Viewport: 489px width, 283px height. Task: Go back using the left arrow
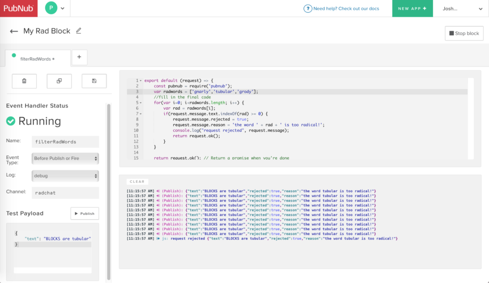click(x=14, y=31)
